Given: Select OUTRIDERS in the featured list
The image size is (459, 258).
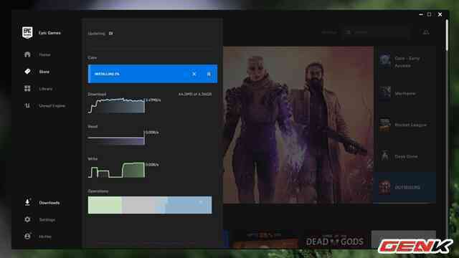Looking at the screenshot, I should (404, 187).
